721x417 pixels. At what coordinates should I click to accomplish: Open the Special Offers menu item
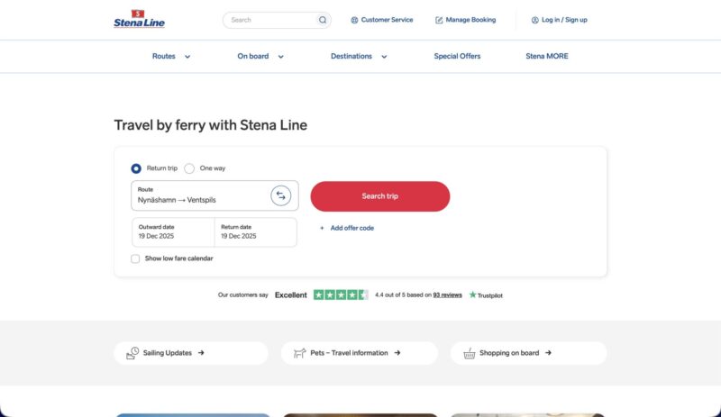click(457, 56)
